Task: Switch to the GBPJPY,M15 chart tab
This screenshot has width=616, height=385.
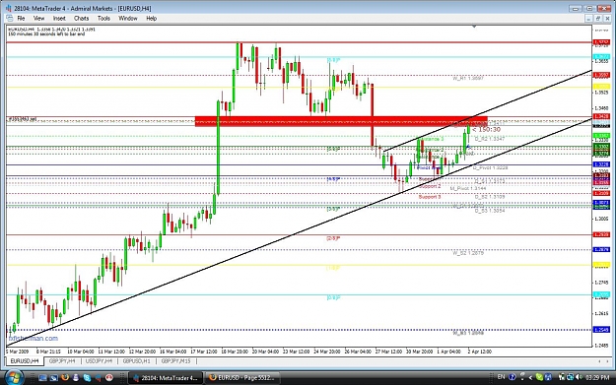Action: pos(175,360)
